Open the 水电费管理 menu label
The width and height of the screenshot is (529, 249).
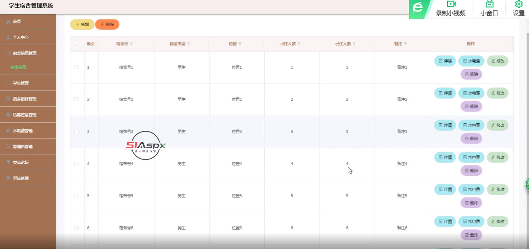pos(23,131)
